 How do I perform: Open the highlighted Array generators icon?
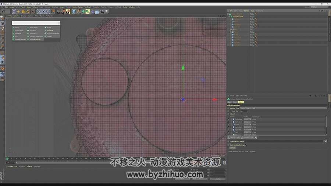click(x=88, y=12)
